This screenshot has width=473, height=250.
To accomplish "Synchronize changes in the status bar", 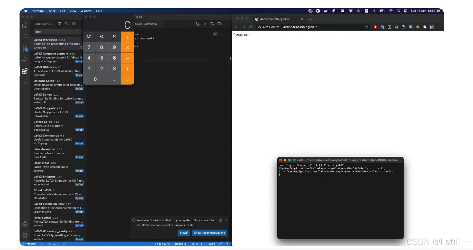I will [42, 244].
